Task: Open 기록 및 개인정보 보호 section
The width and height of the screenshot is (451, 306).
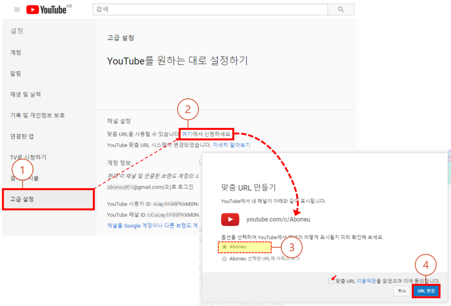Action: [37, 115]
